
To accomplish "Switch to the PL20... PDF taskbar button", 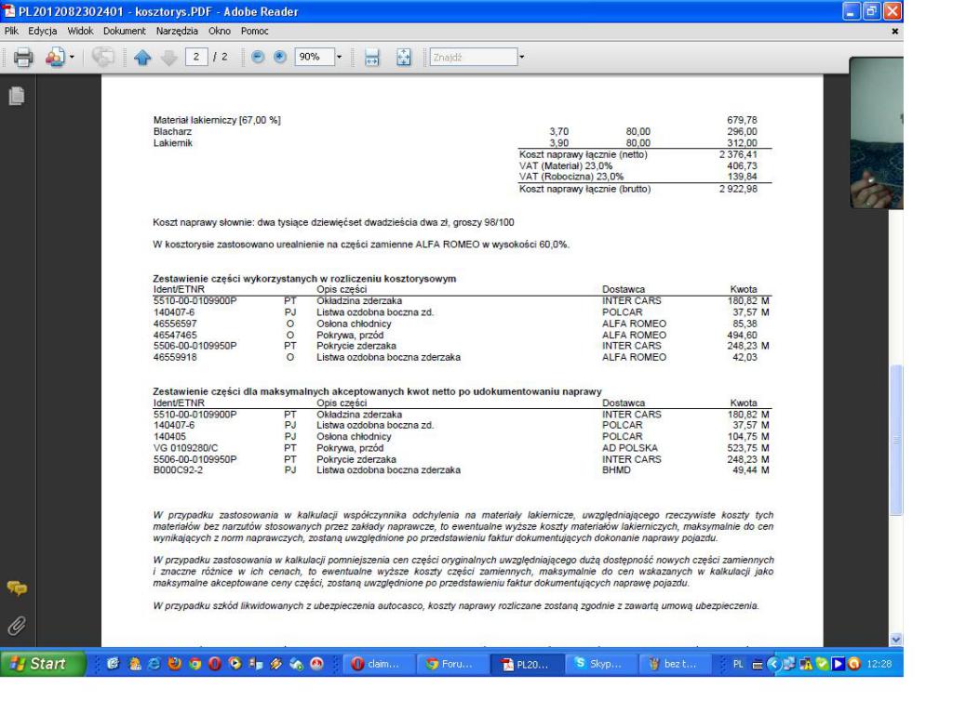I will (x=528, y=664).
